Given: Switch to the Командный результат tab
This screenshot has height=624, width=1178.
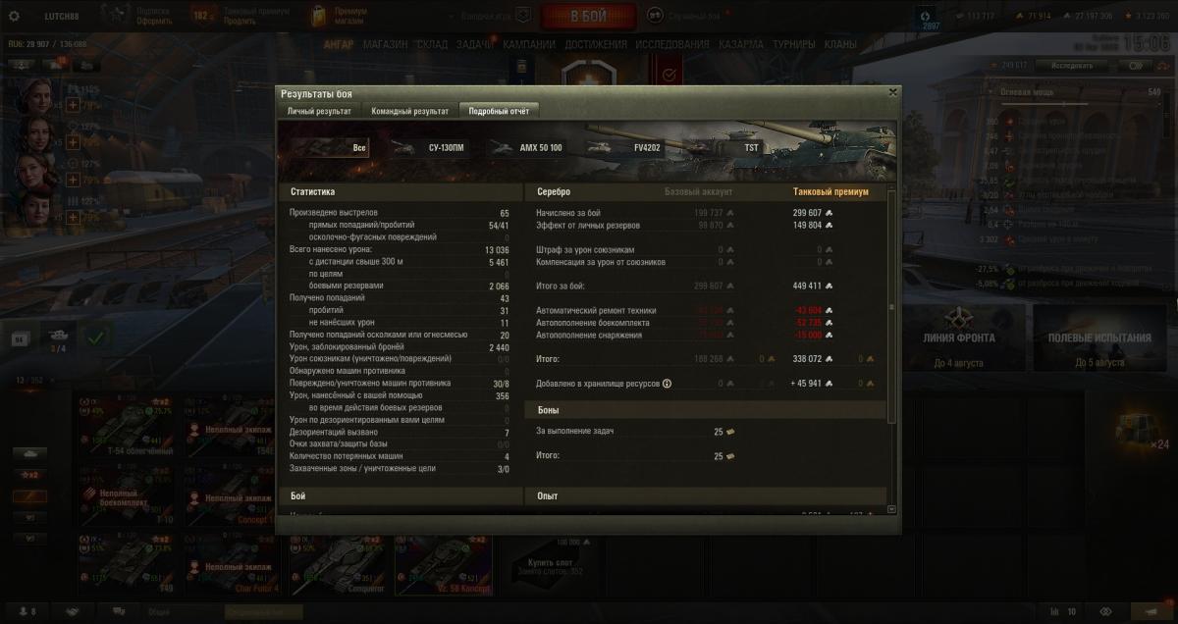Looking at the screenshot, I should [x=409, y=111].
